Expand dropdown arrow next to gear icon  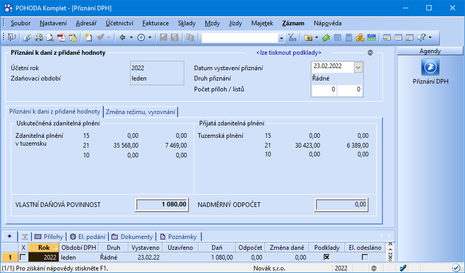pos(150,38)
